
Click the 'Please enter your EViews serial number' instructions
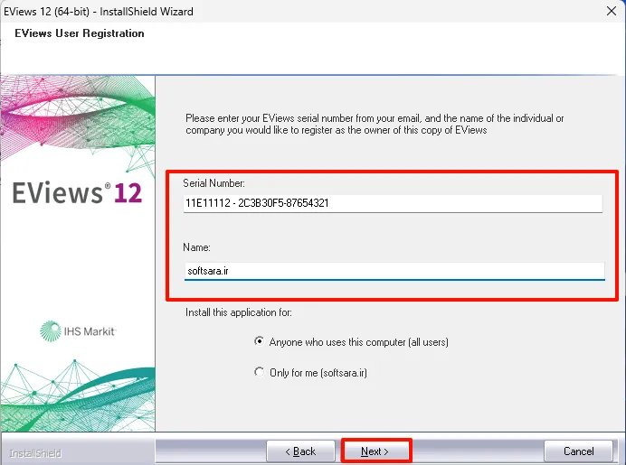click(x=375, y=124)
